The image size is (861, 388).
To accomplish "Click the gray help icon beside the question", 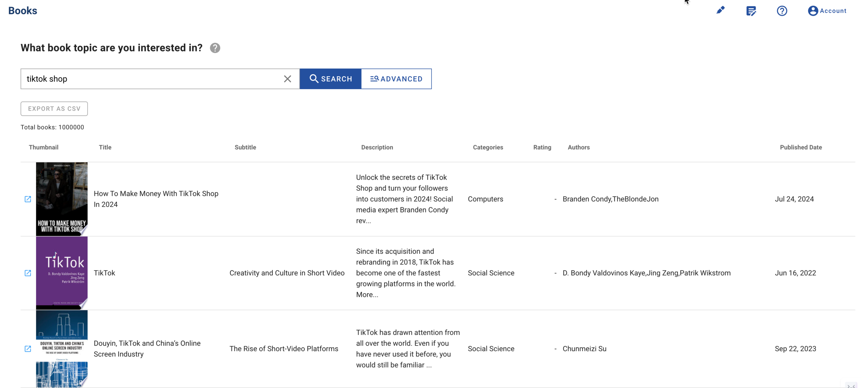I will (215, 48).
